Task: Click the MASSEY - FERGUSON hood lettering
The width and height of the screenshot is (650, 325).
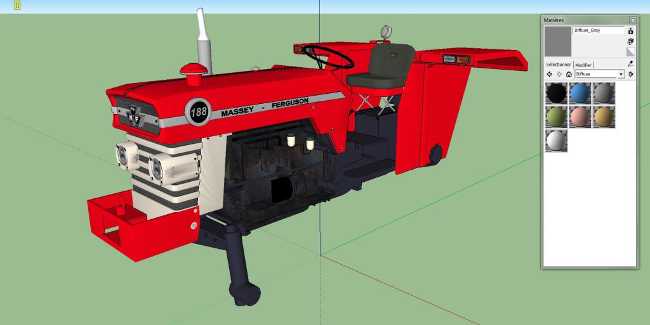Action: (265, 107)
